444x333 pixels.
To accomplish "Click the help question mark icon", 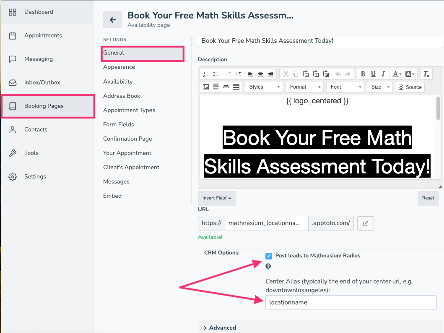I will click(x=268, y=266).
